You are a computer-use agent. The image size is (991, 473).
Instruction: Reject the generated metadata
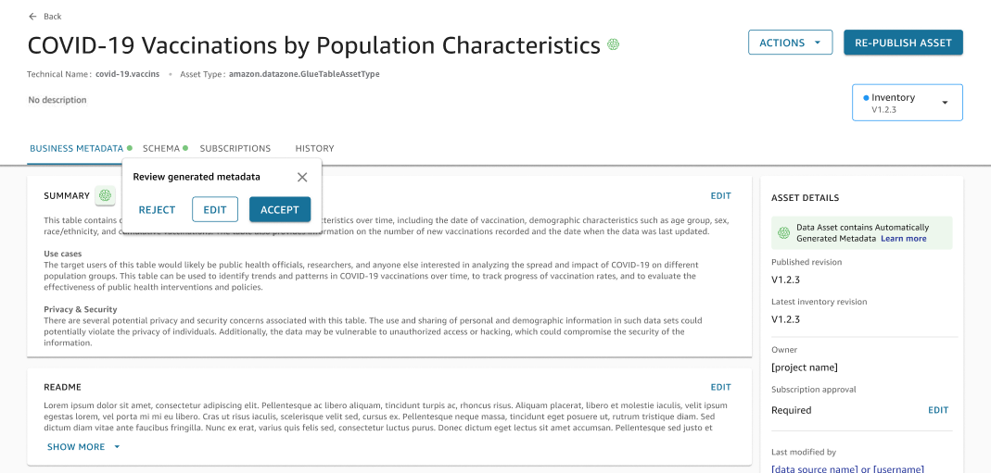(158, 210)
